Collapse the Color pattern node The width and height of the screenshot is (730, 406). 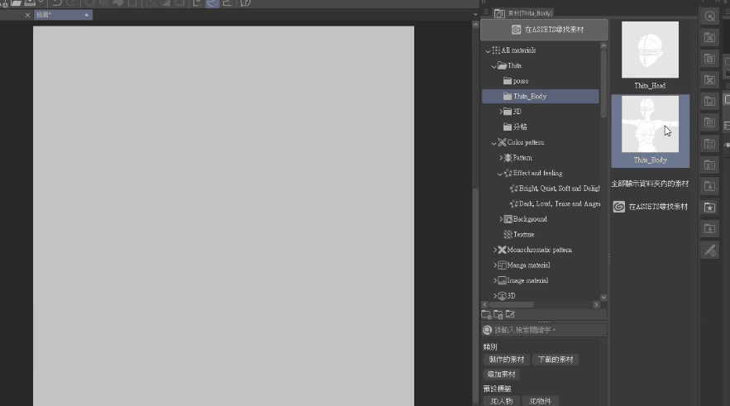pyautogui.click(x=494, y=143)
